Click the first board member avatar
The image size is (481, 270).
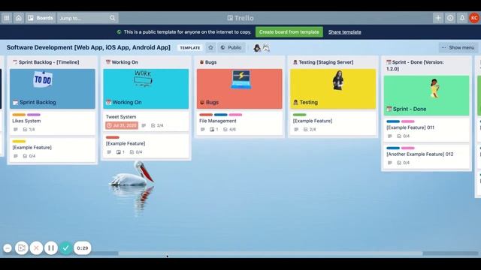257,48
